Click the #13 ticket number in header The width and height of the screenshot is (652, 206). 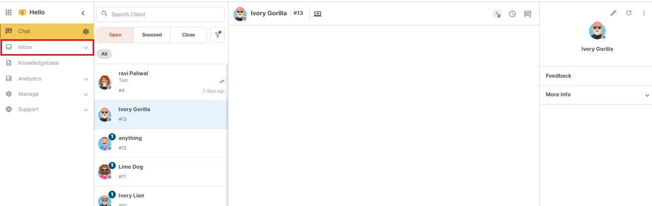(x=298, y=13)
